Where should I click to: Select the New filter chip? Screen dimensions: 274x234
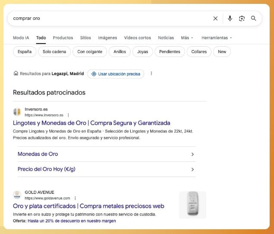pos(222,51)
